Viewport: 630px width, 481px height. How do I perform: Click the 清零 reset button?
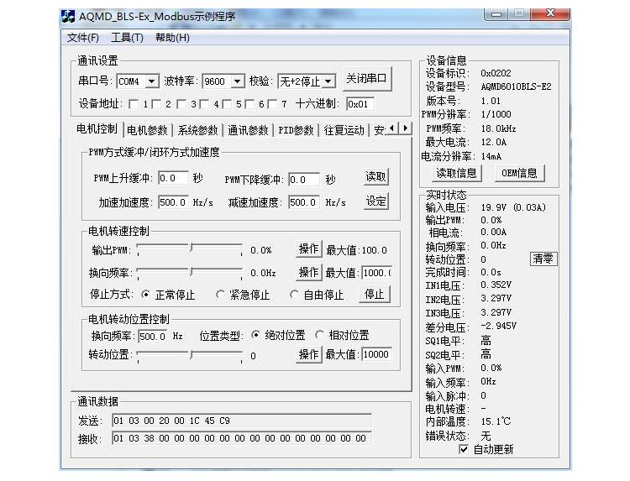coord(543,259)
